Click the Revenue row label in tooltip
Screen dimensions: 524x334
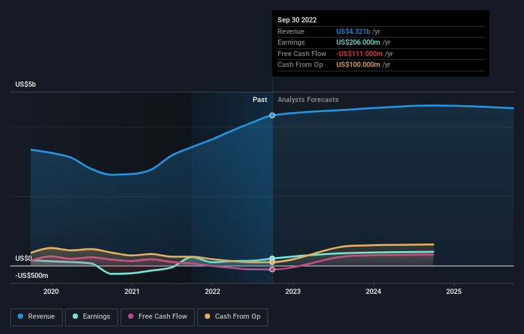[291, 31]
